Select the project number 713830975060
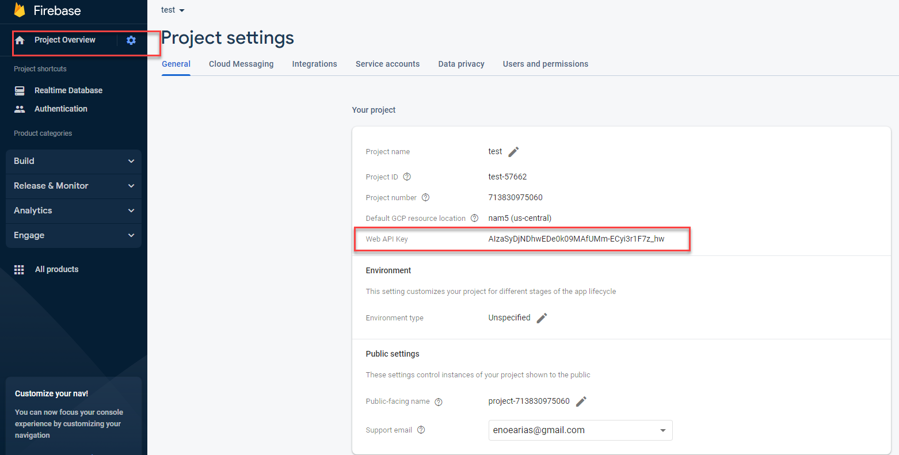Image resolution: width=899 pixels, height=455 pixels. point(515,197)
